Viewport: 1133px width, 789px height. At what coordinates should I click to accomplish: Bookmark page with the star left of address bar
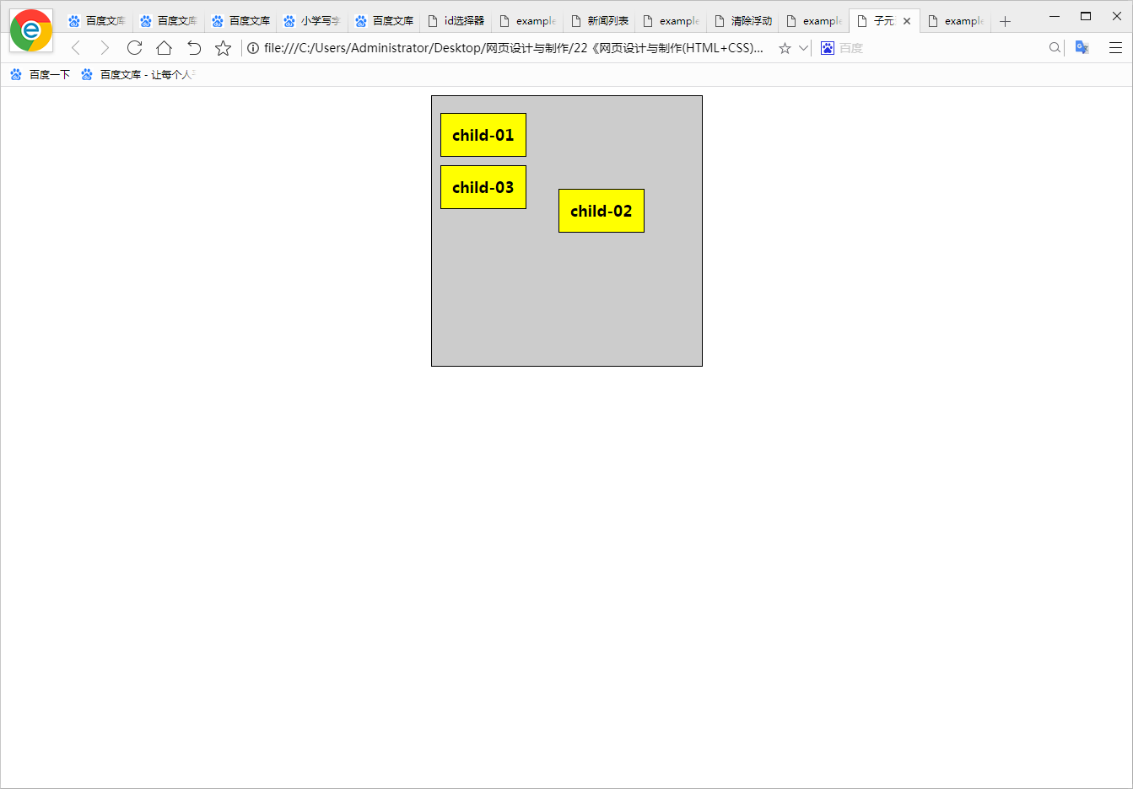[x=223, y=48]
